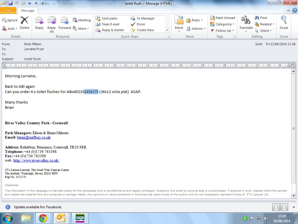
Task: Click the second contact photo placeholder
Action: [x=284, y=207]
